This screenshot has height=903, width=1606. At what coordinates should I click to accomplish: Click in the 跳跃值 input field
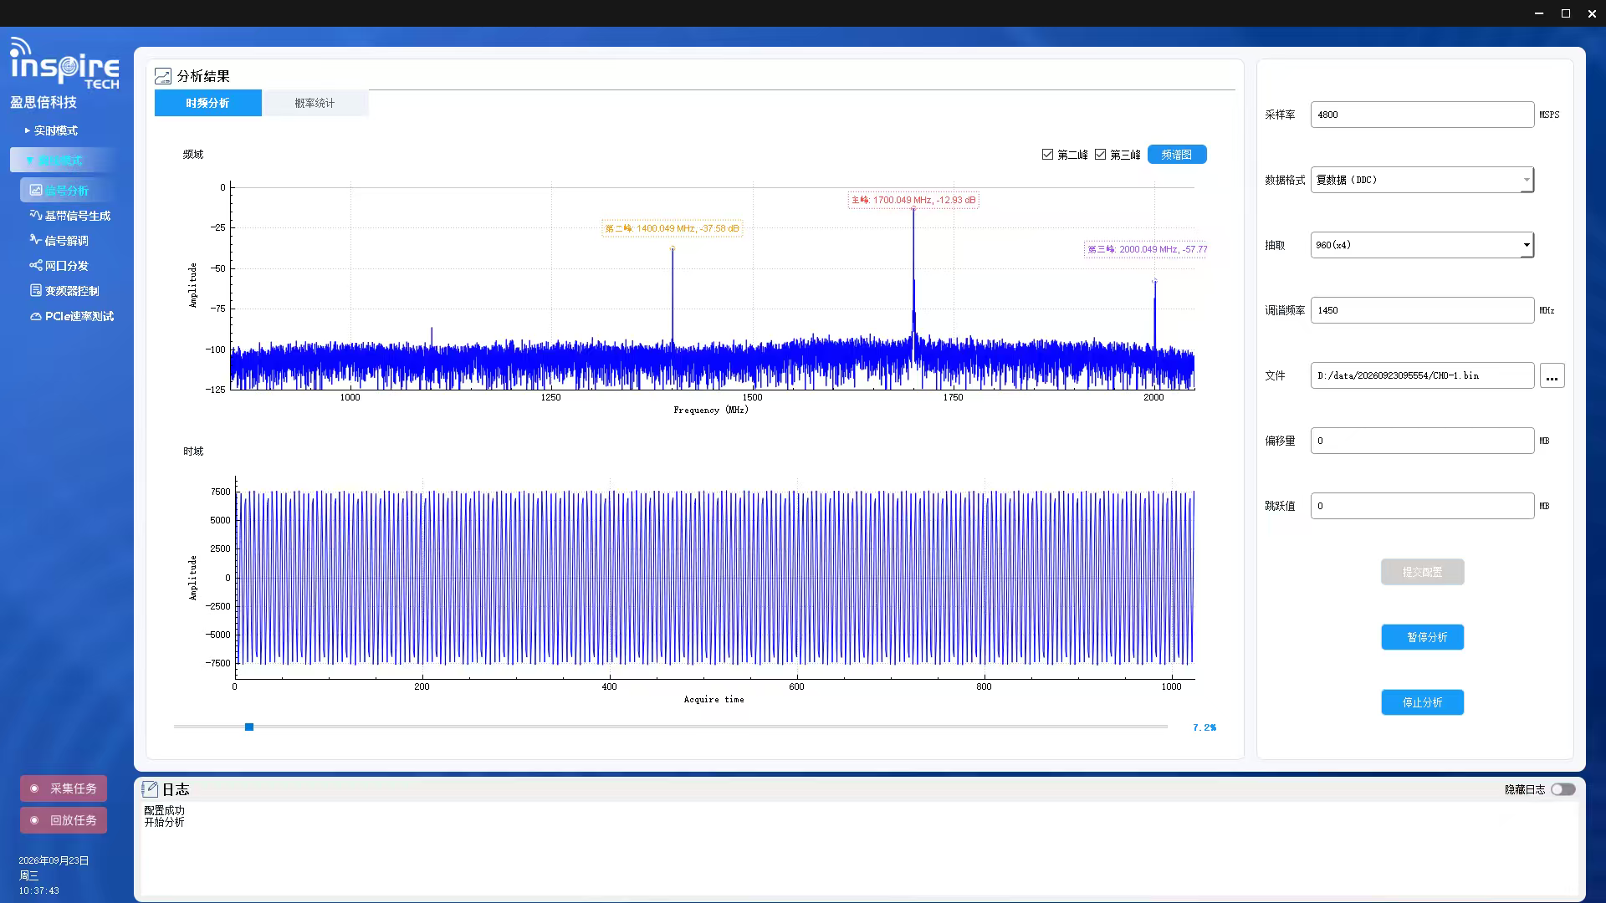click(1422, 506)
